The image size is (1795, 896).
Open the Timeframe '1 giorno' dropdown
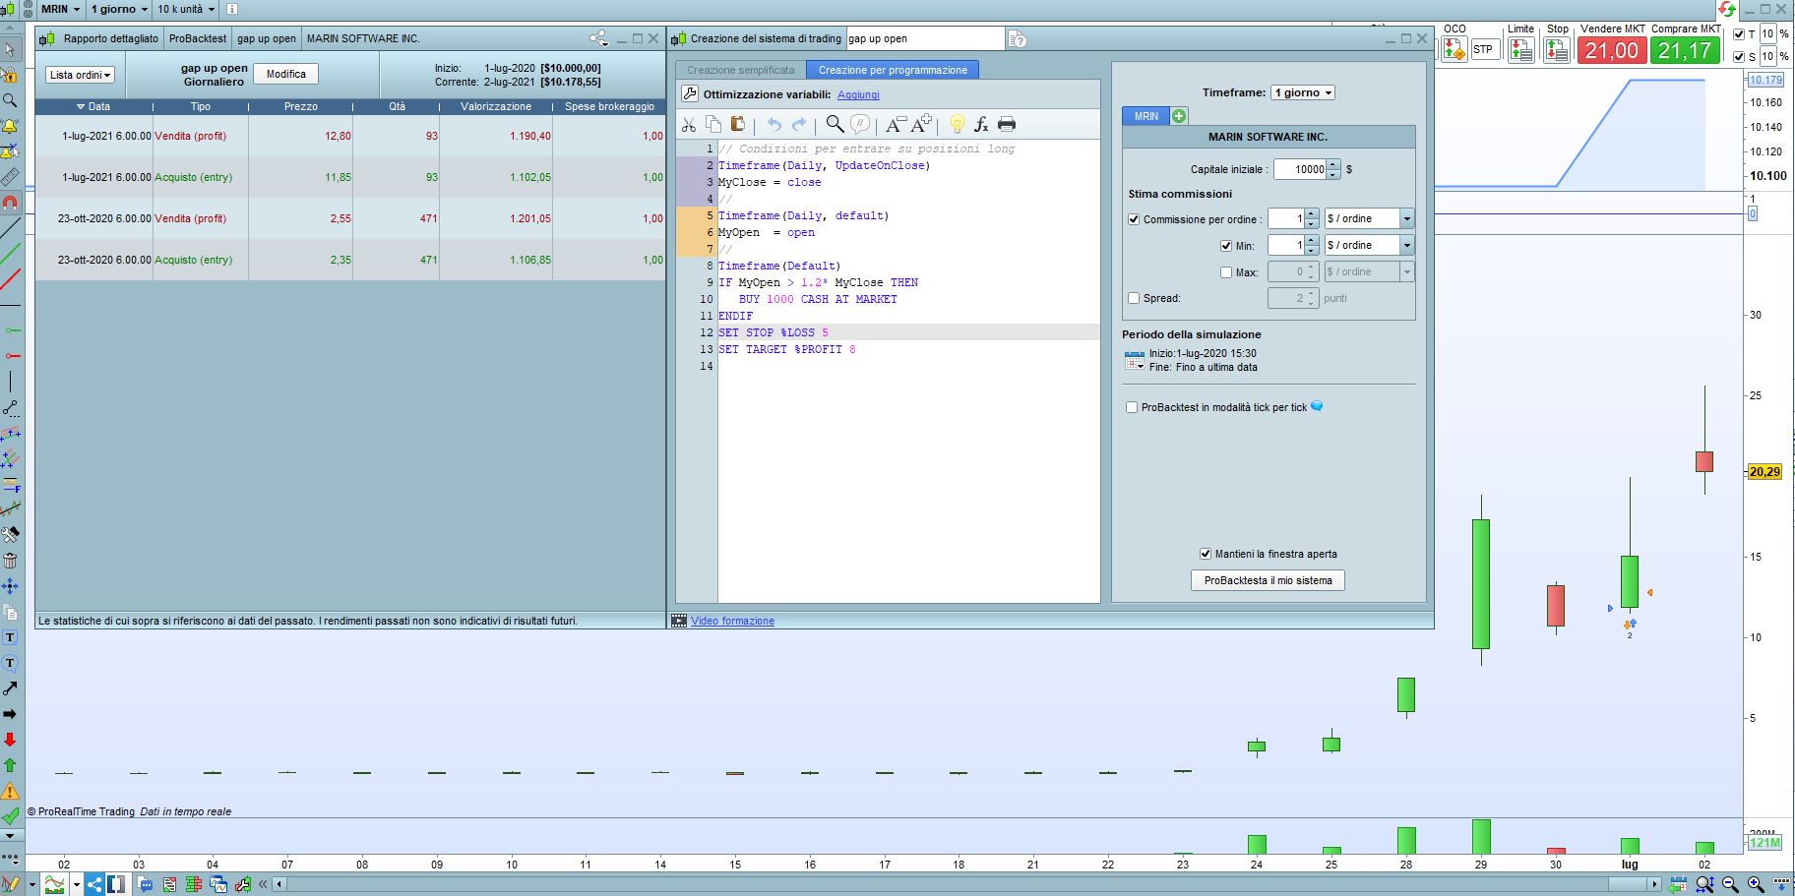coord(1302,92)
